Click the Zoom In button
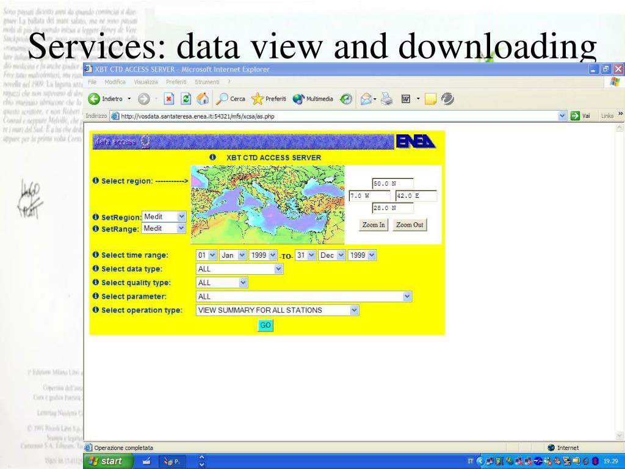The width and height of the screenshot is (625, 469). (x=374, y=225)
